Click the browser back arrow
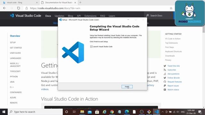205x115 pixels. tap(4, 8)
